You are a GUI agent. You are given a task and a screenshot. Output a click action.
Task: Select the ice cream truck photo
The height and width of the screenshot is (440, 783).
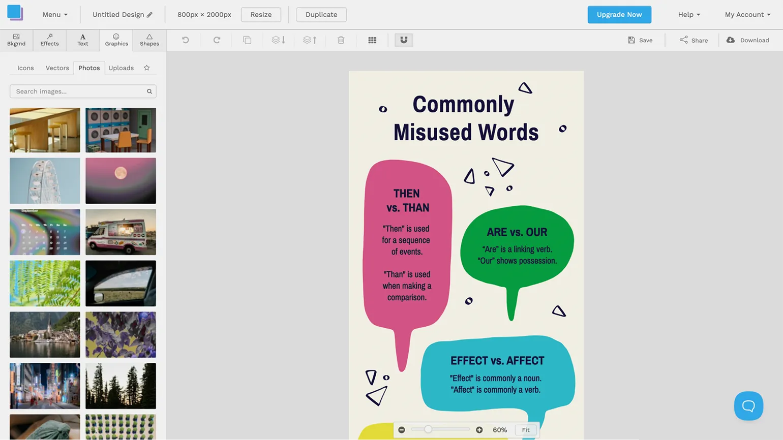point(121,232)
